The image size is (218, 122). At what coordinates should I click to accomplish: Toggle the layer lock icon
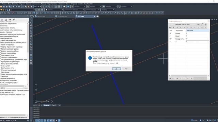point(7,10)
